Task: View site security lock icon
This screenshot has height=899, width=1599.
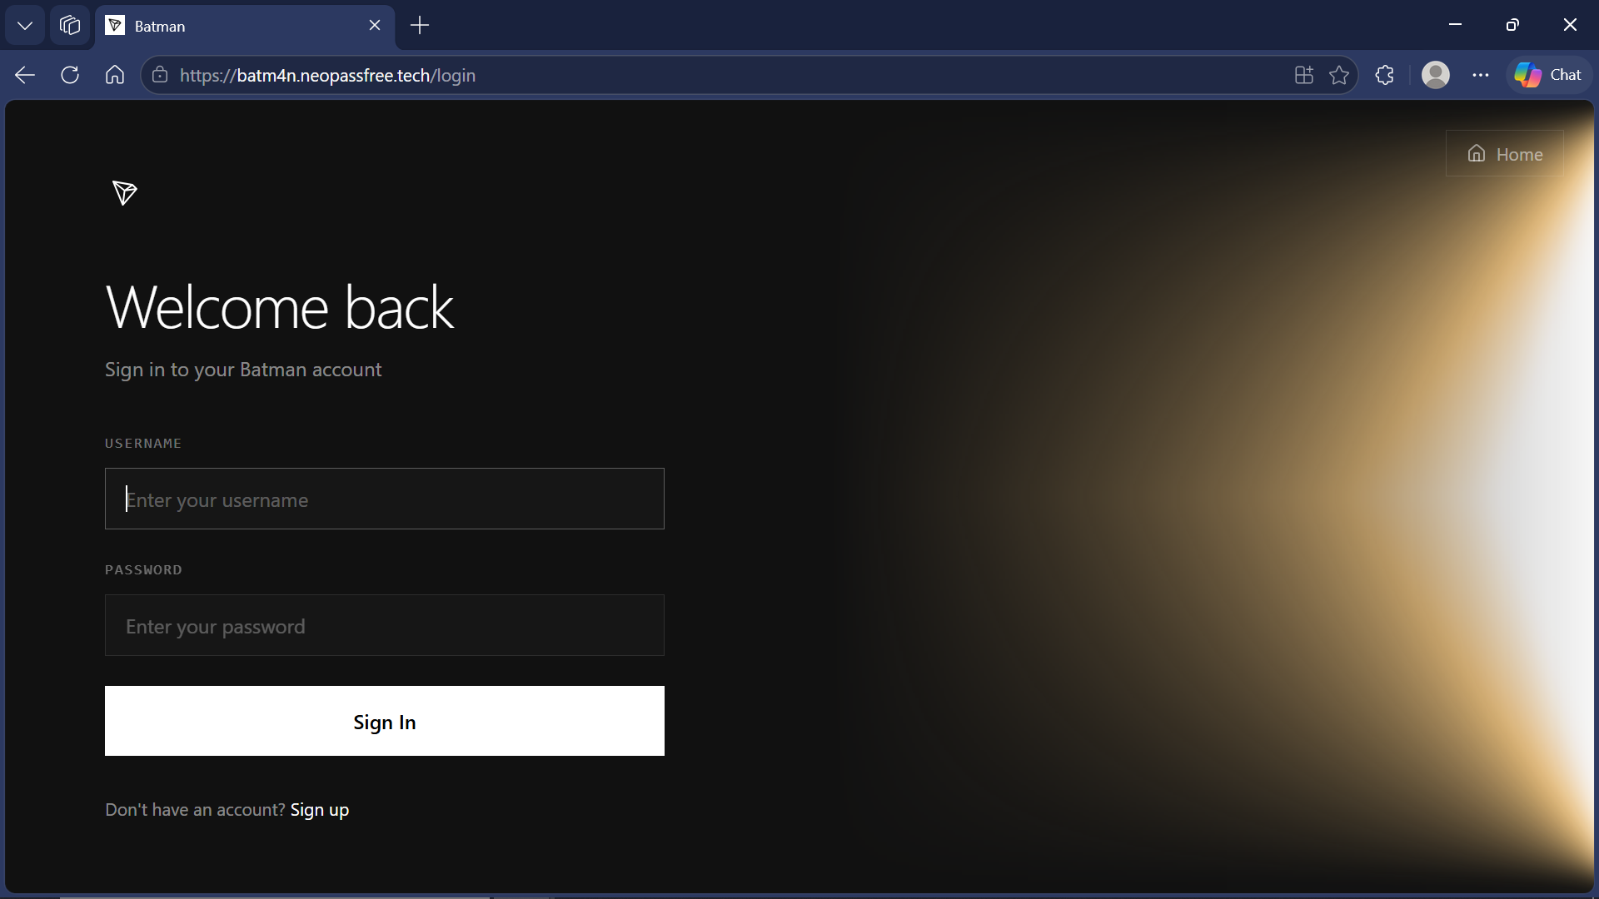Action: click(x=159, y=75)
